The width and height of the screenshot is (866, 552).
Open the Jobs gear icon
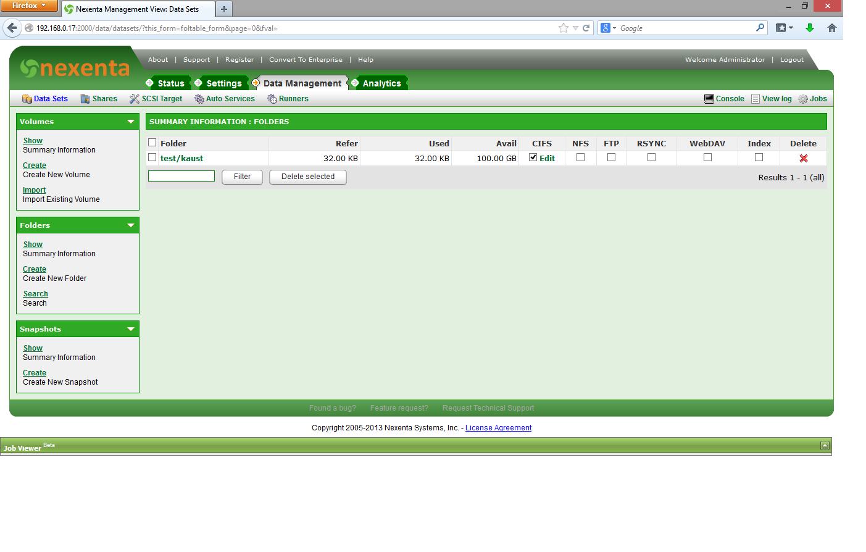tap(803, 99)
